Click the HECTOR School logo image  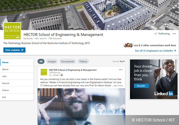point(12,31)
